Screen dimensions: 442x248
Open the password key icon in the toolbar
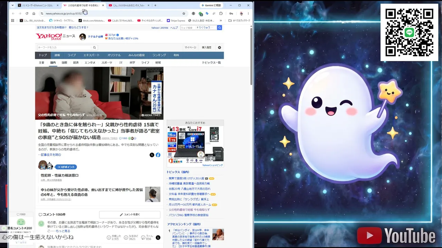click(231, 13)
